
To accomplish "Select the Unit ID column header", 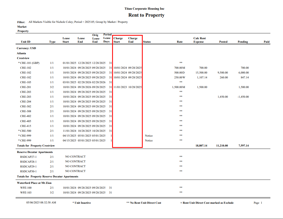I will click(25, 42).
